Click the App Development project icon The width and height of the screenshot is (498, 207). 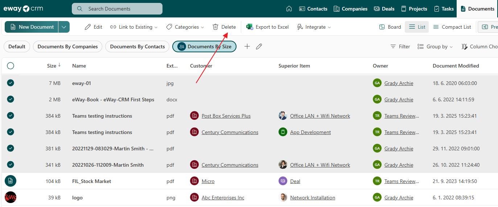coord(283,132)
